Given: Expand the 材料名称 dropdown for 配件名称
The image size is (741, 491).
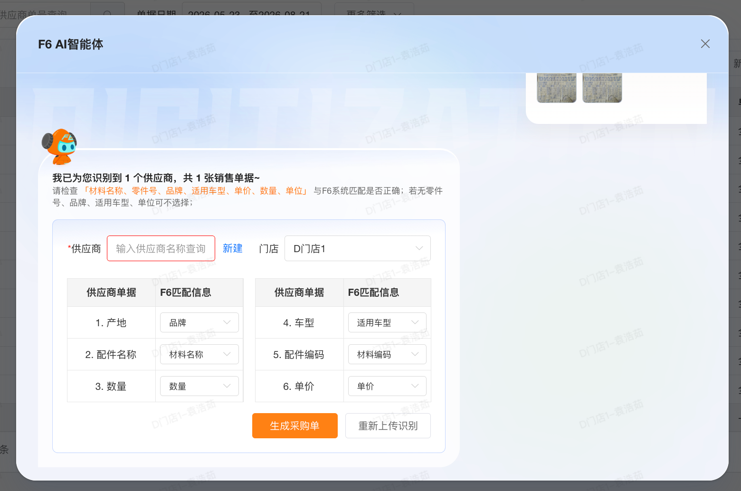Looking at the screenshot, I should [x=199, y=354].
